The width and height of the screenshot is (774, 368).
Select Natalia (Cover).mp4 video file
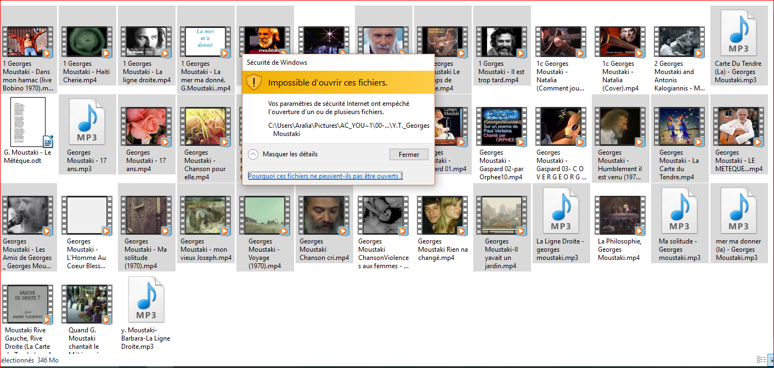[620, 42]
